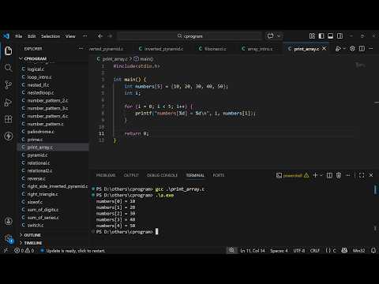Open the File menu
This screenshot has height=284, width=379.
18,36
